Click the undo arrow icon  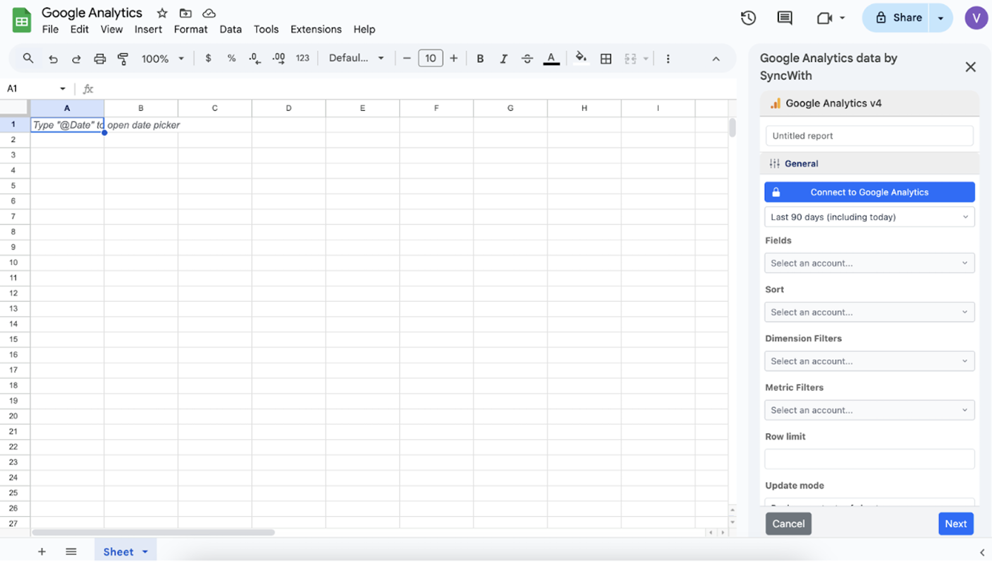(x=53, y=59)
